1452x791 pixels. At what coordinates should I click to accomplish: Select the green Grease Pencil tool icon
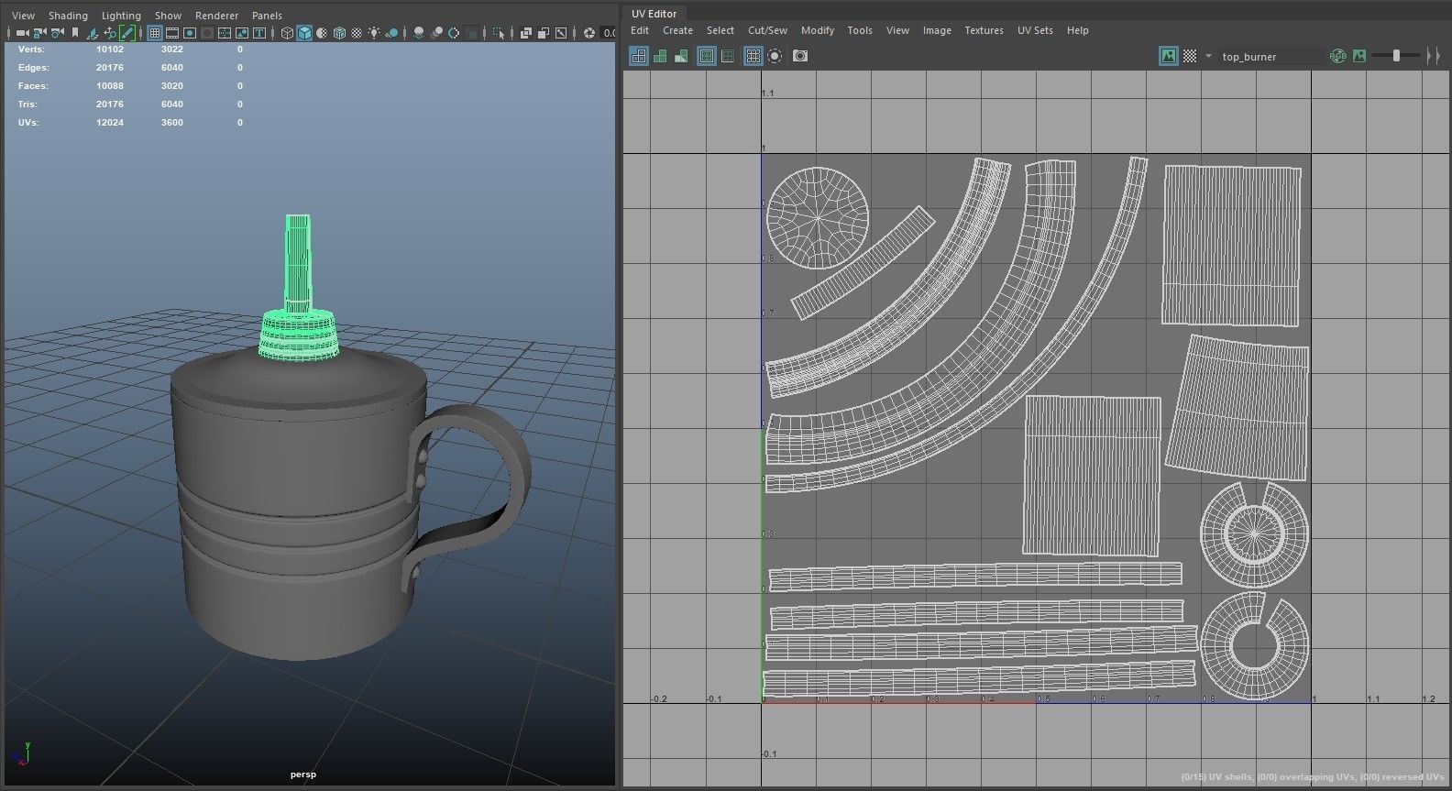tap(127, 33)
